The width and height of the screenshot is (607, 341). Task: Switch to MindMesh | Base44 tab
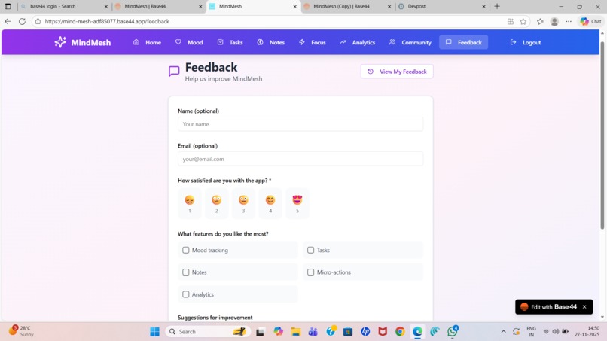pos(159,6)
